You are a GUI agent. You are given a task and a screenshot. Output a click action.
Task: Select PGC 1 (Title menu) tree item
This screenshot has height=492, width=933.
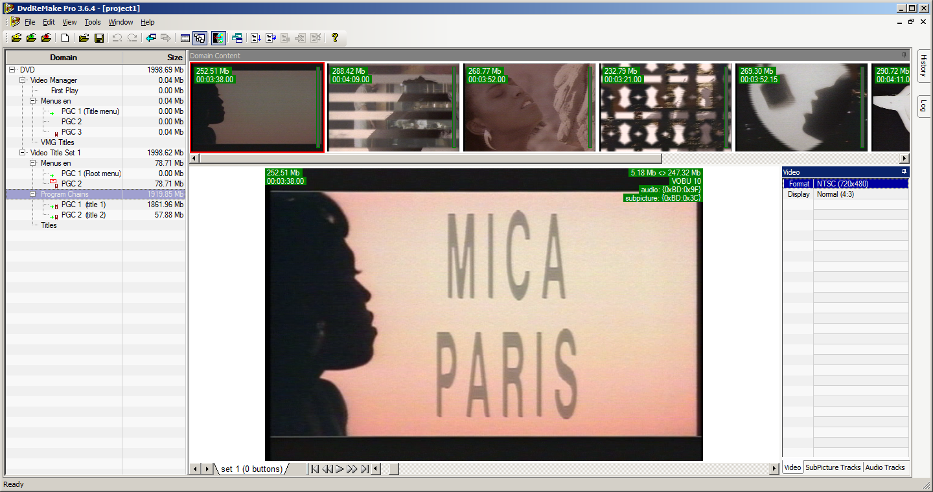[90, 111]
